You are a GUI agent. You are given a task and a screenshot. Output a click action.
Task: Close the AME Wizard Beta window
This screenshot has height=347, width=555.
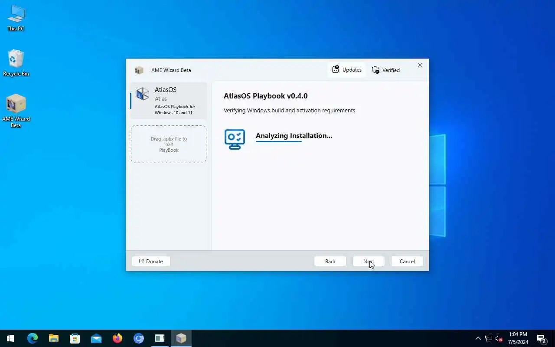(x=420, y=65)
